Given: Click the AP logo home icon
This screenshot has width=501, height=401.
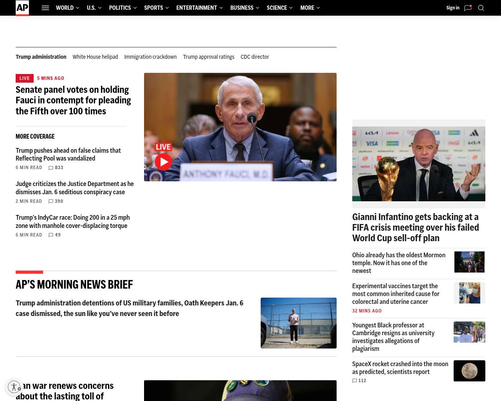Looking at the screenshot, I should coord(22,8).
